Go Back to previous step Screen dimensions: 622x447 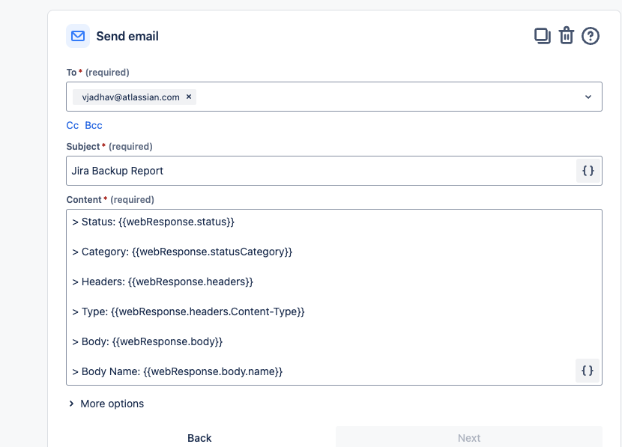(x=199, y=438)
